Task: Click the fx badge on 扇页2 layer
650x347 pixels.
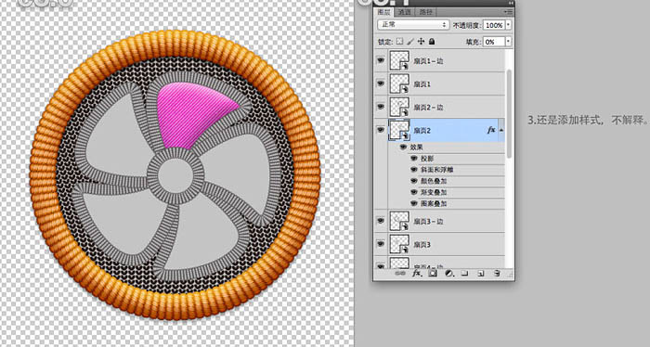Action: click(491, 130)
